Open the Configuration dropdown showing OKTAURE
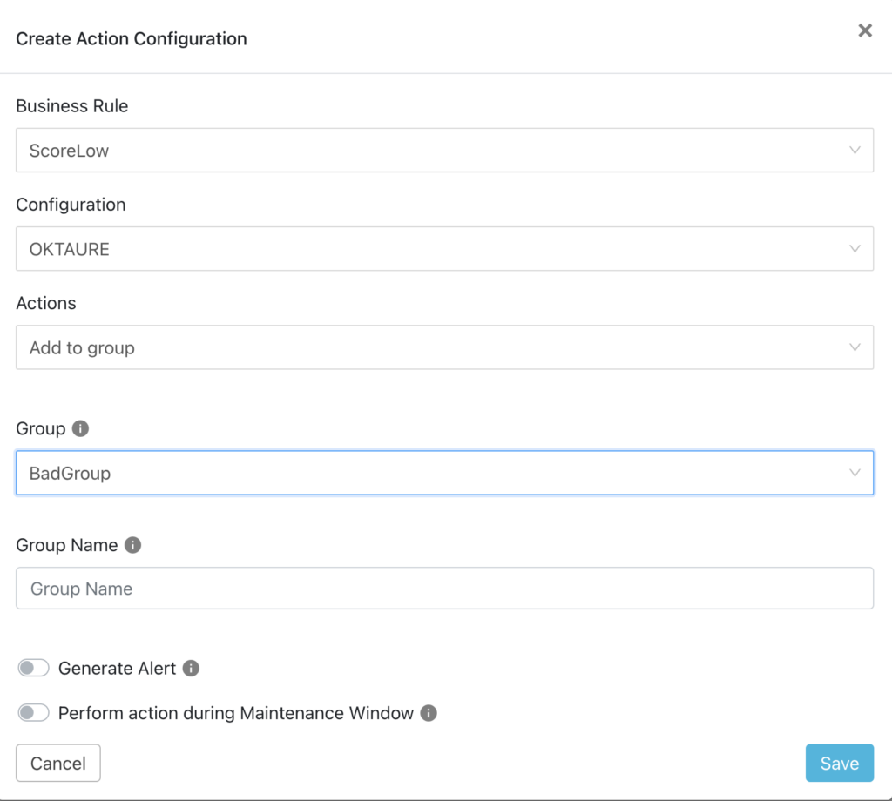The image size is (892, 801). pyautogui.click(x=436, y=249)
